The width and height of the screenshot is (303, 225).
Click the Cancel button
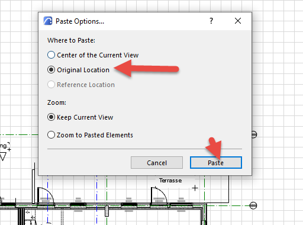point(157,163)
